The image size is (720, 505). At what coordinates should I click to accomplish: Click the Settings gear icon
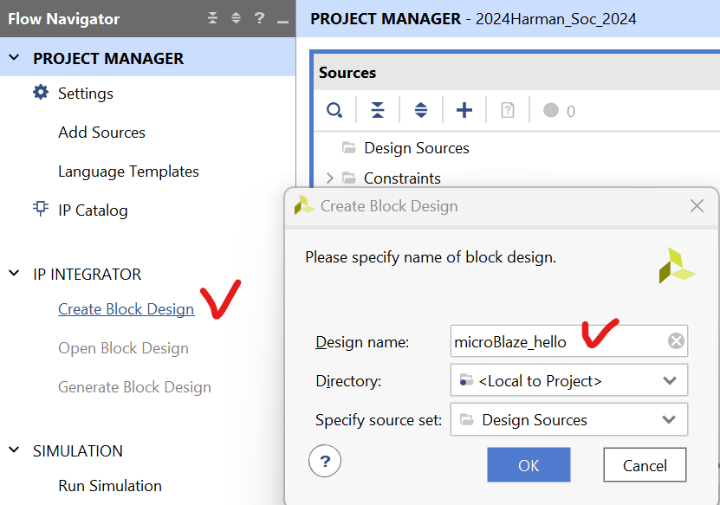coord(41,93)
